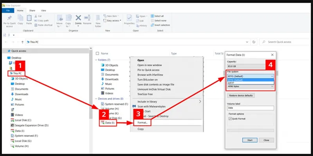Open the Copy to ribbon icon

[x=68, y=21]
